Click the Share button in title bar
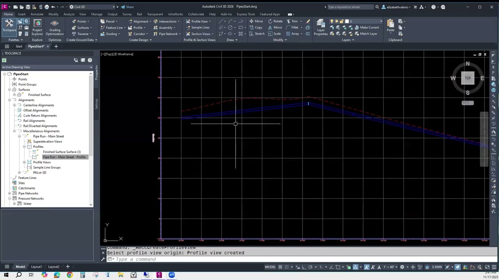Screen dimensions: 499x280 pyautogui.click(x=127, y=7)
